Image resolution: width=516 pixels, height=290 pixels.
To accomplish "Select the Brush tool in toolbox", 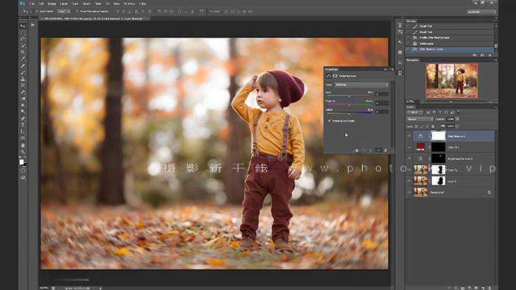I will pyautogui.click(x=23, y=72).
